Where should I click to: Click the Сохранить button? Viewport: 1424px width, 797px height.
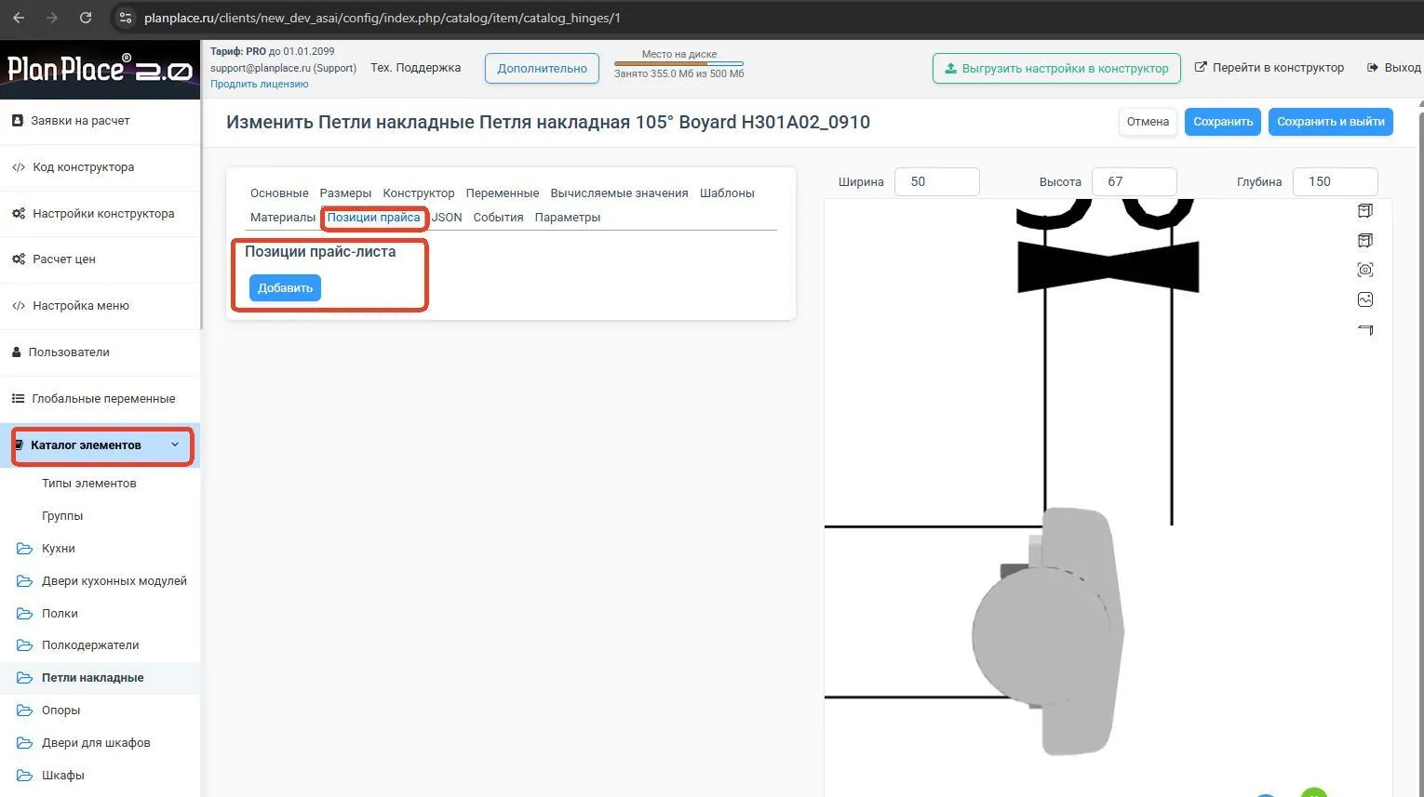[1223, 122]
